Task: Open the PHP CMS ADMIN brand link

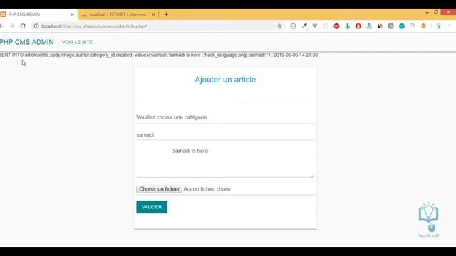Action: (27, 42)
